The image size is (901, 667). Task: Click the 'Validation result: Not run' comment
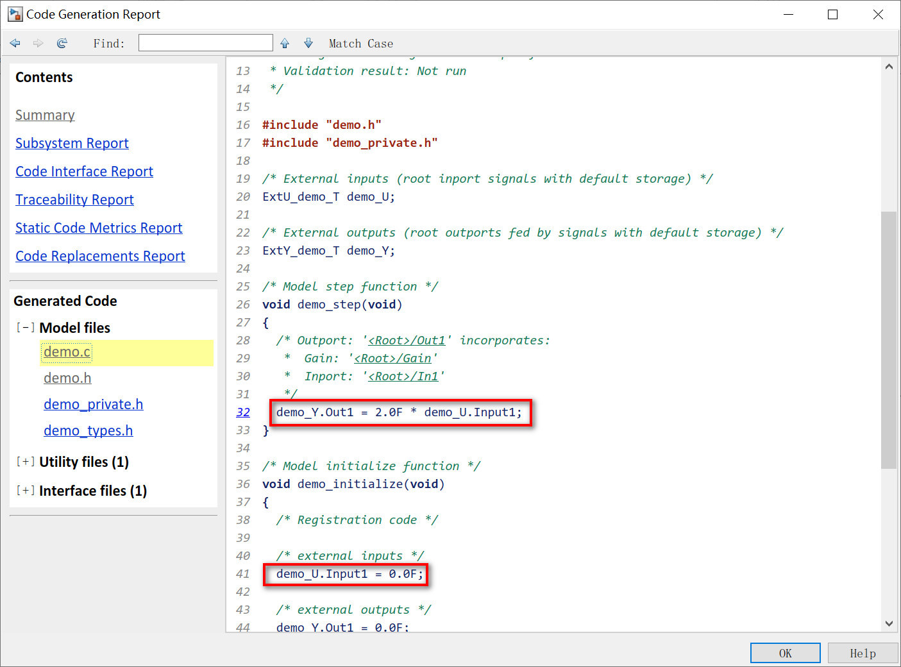(x=368, y=71)
